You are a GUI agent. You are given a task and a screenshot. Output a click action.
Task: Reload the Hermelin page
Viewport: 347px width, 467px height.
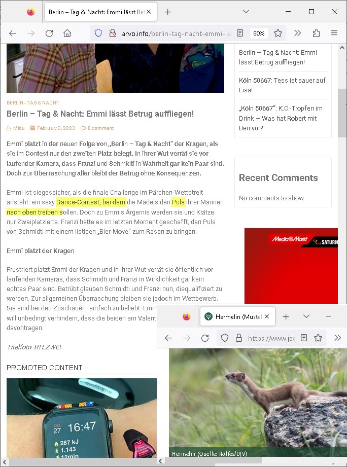point(205,338)
